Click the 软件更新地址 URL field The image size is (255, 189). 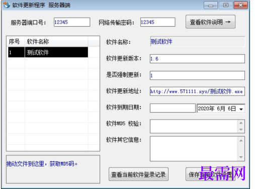pyautogui.click(x=197, y=91)
